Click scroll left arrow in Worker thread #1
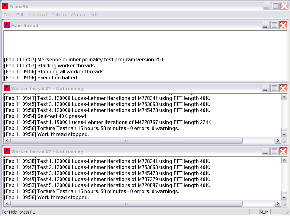The image size is (290, 216). (x=7, y=141)
